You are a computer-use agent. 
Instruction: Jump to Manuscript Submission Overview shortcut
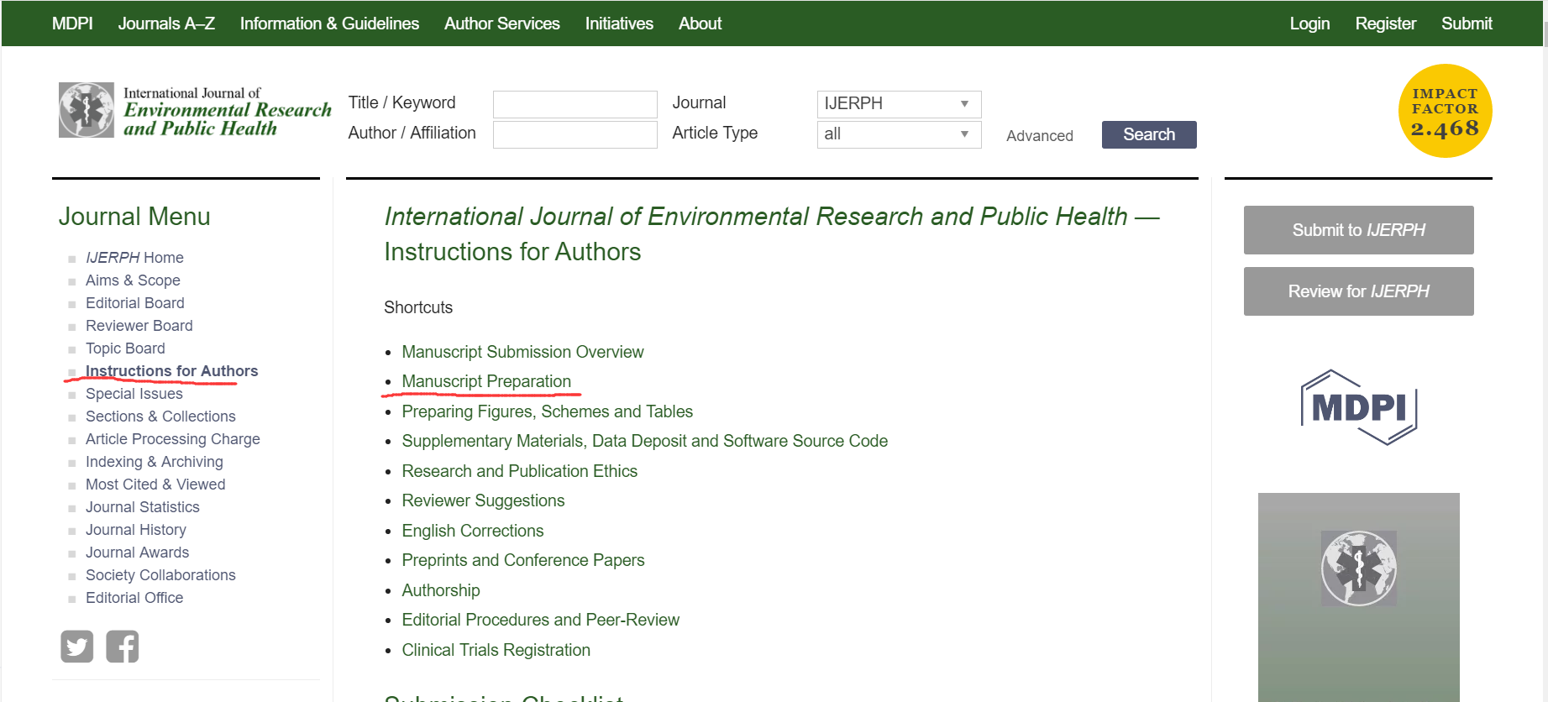[522, 352]
